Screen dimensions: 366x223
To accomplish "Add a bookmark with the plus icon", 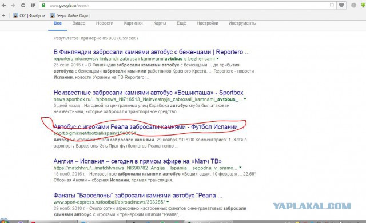I will pyautogui.click(x=3, y=15).
